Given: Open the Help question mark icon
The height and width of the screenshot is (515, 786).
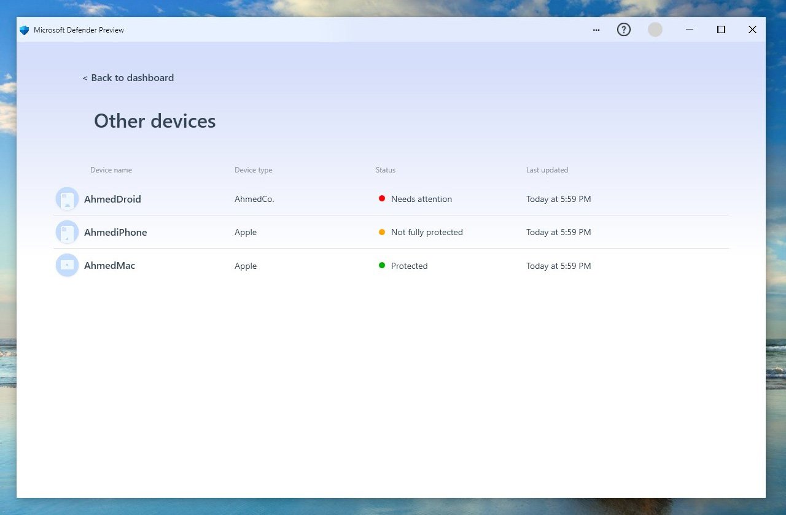Looking at the screenshot, I should (x=624, y=29).
